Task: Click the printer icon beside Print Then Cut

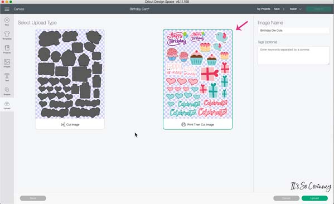Action: pos(183,124)
